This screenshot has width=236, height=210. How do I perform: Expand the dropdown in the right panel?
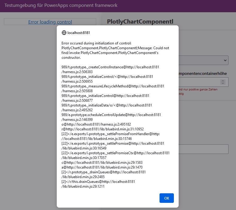(x=203, y=60)
